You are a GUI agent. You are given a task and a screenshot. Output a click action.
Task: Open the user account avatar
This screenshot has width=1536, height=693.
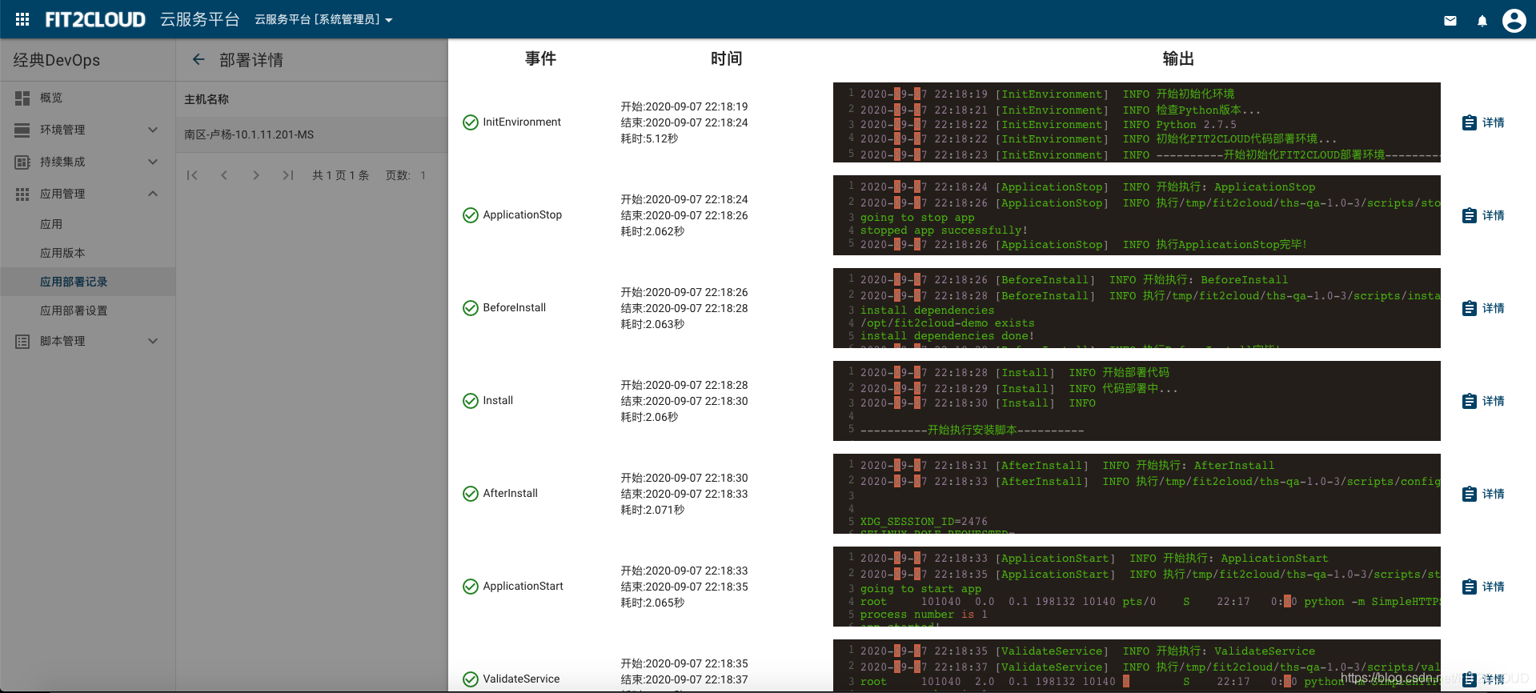click(x=1514, y=20)
